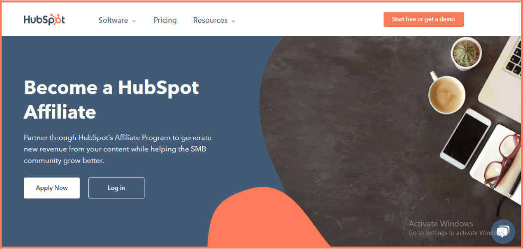
Task: Open the Resources navigation menu
Action: pyautogui.click(x=214, y=20)
